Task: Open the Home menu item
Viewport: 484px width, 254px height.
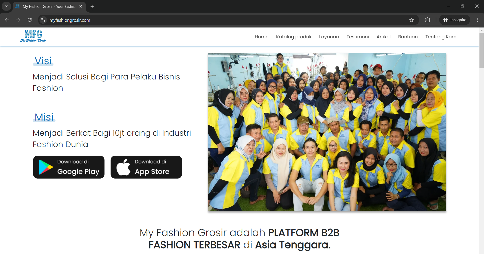Action: coord(262,37)
